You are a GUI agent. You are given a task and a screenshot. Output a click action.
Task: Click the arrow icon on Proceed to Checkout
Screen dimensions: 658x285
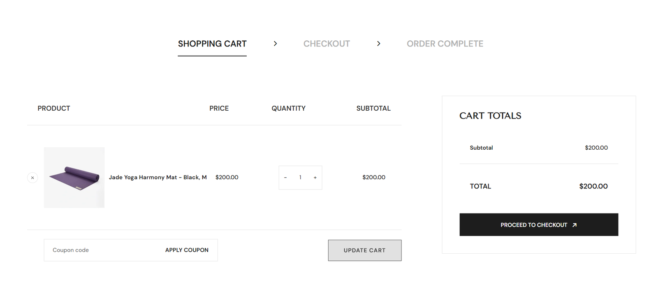pos(575,225)
